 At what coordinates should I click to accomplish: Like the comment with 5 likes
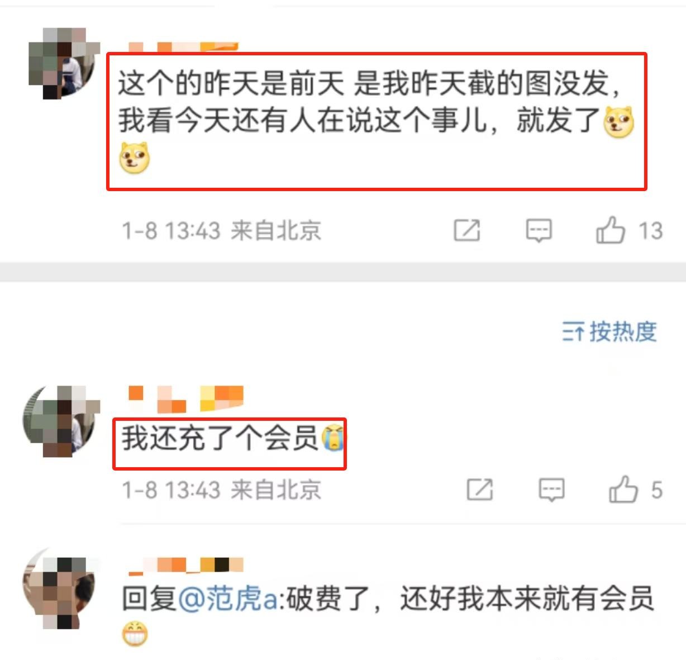coord(623,490)
